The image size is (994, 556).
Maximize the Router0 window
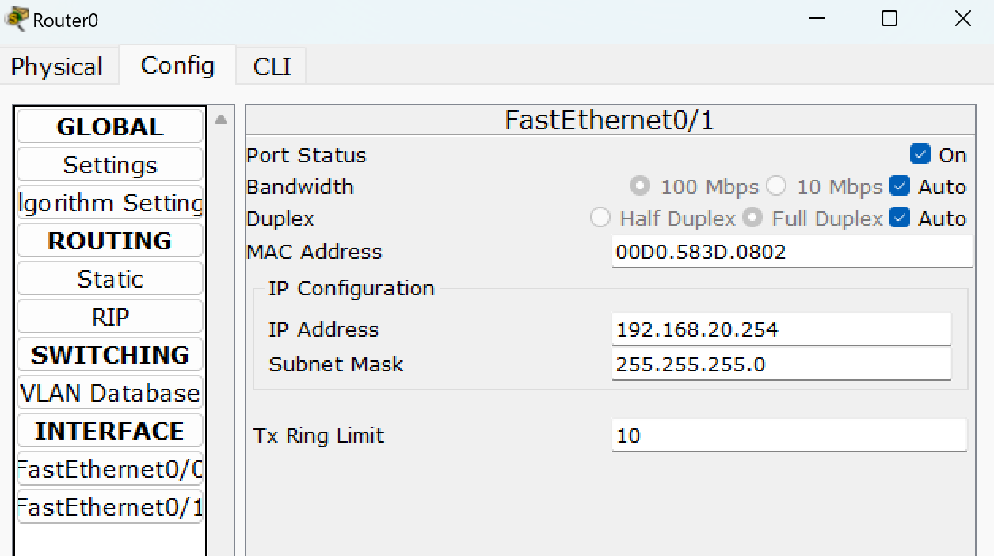click(x=889, y=18)
